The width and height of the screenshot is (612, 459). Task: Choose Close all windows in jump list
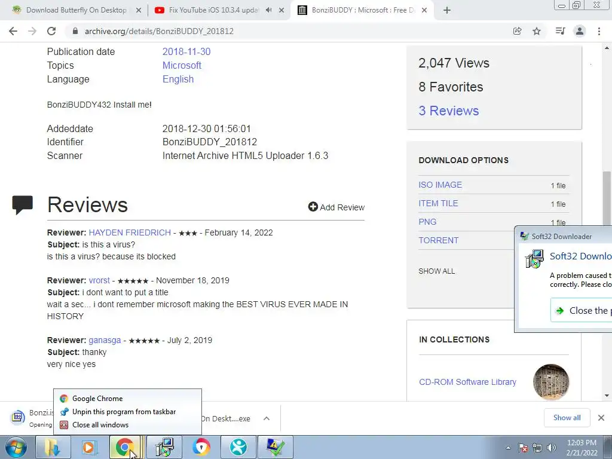(127, 425)
